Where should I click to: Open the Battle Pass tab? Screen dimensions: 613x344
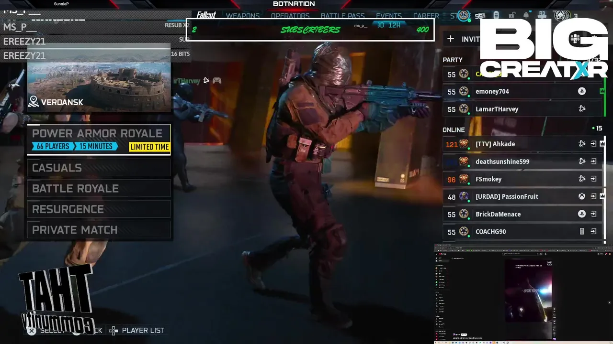(x=343, y=16)
